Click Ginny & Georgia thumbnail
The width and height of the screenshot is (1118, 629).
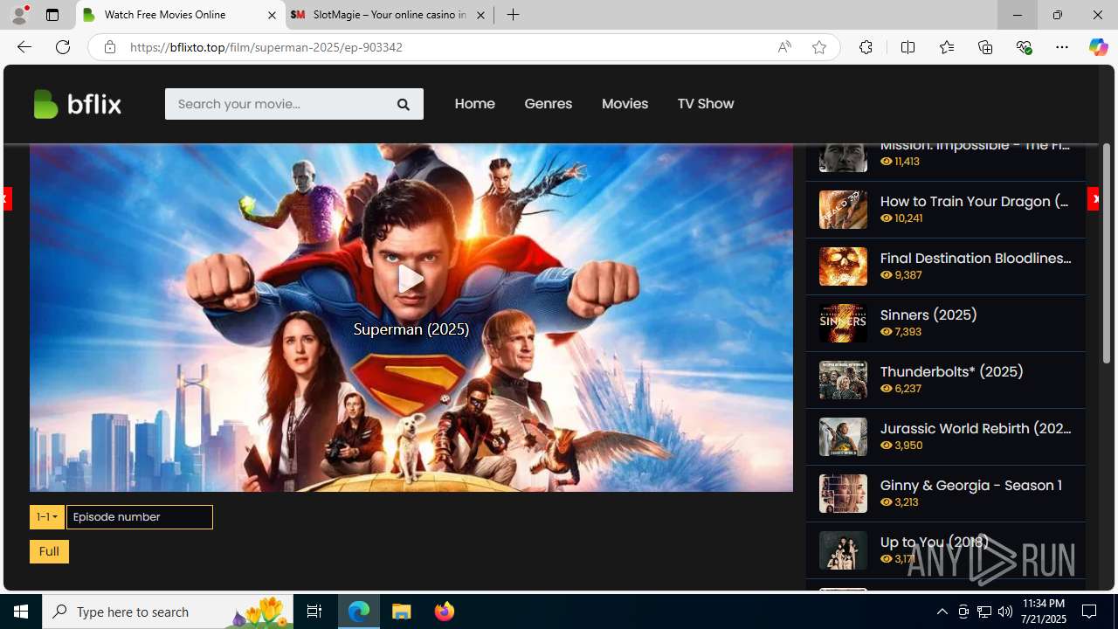pos(843,494)
